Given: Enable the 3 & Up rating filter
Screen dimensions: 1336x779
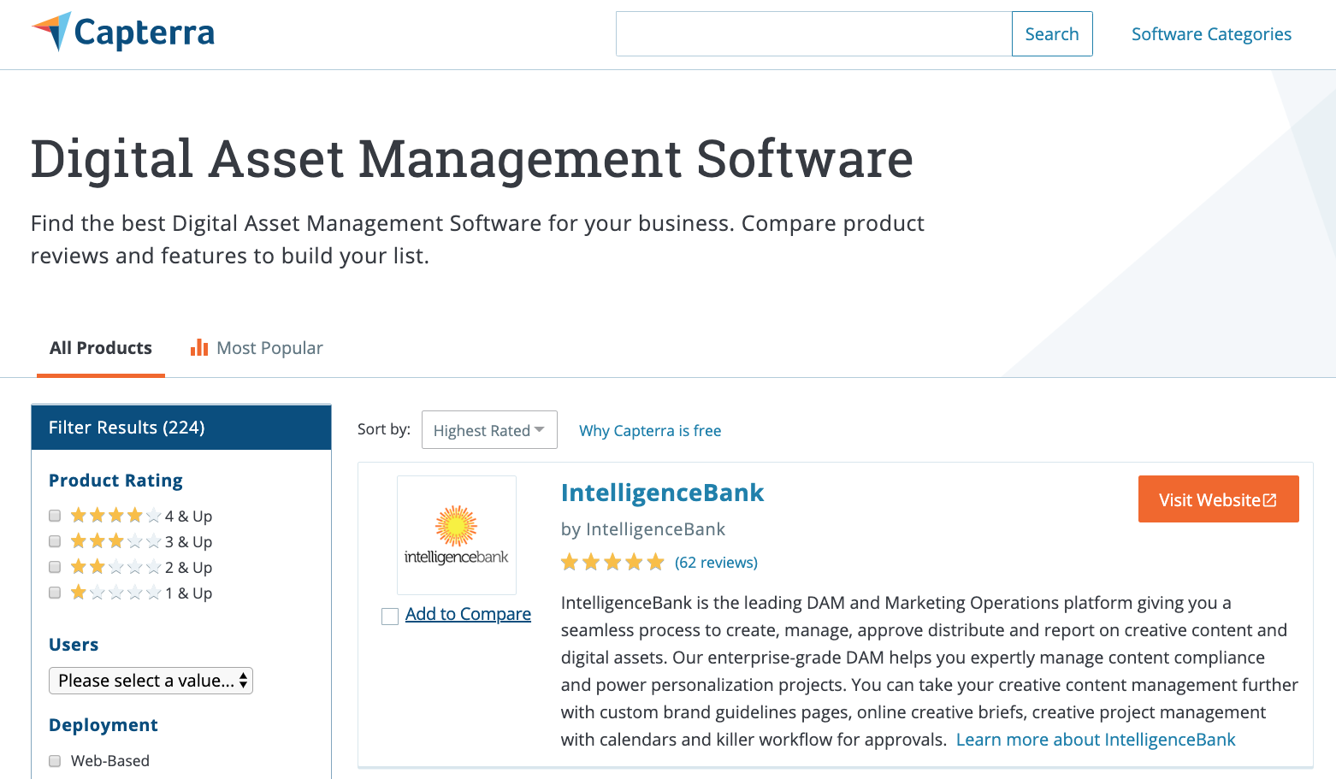Looking at the screenshot, I should [55, 541].
